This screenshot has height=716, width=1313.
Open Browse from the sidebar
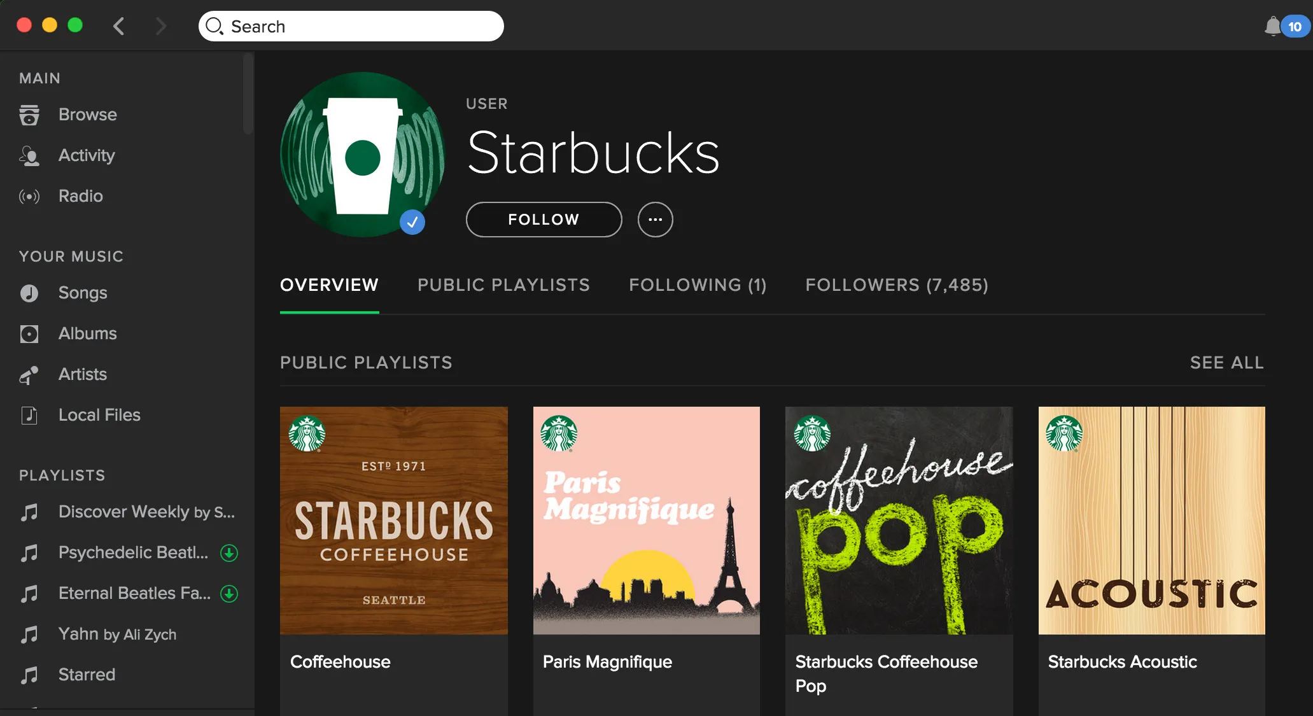pos(87,115)
